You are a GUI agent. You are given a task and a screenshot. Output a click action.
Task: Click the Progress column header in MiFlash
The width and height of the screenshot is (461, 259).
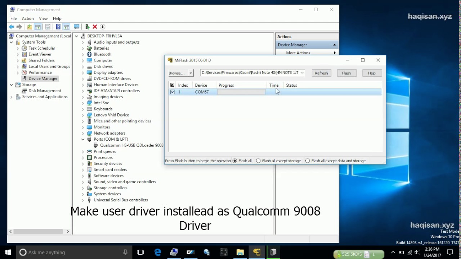tap(226, 85)
